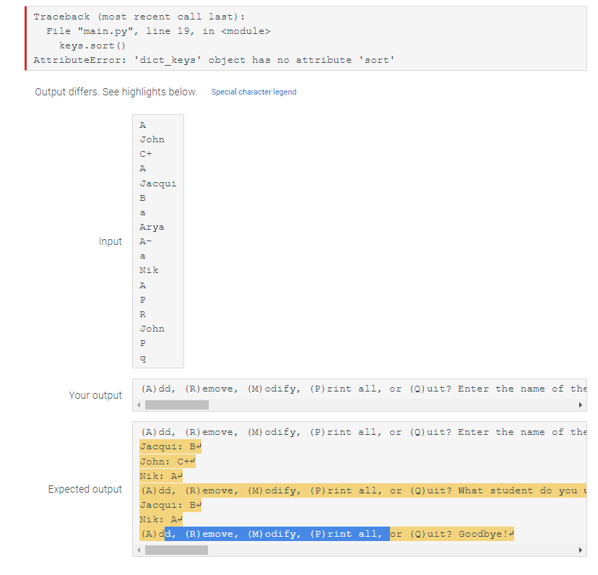Click the highlighted 'Goodbye!' text
Viewport: 598px width, 575px height.
(x=484, y=533)
